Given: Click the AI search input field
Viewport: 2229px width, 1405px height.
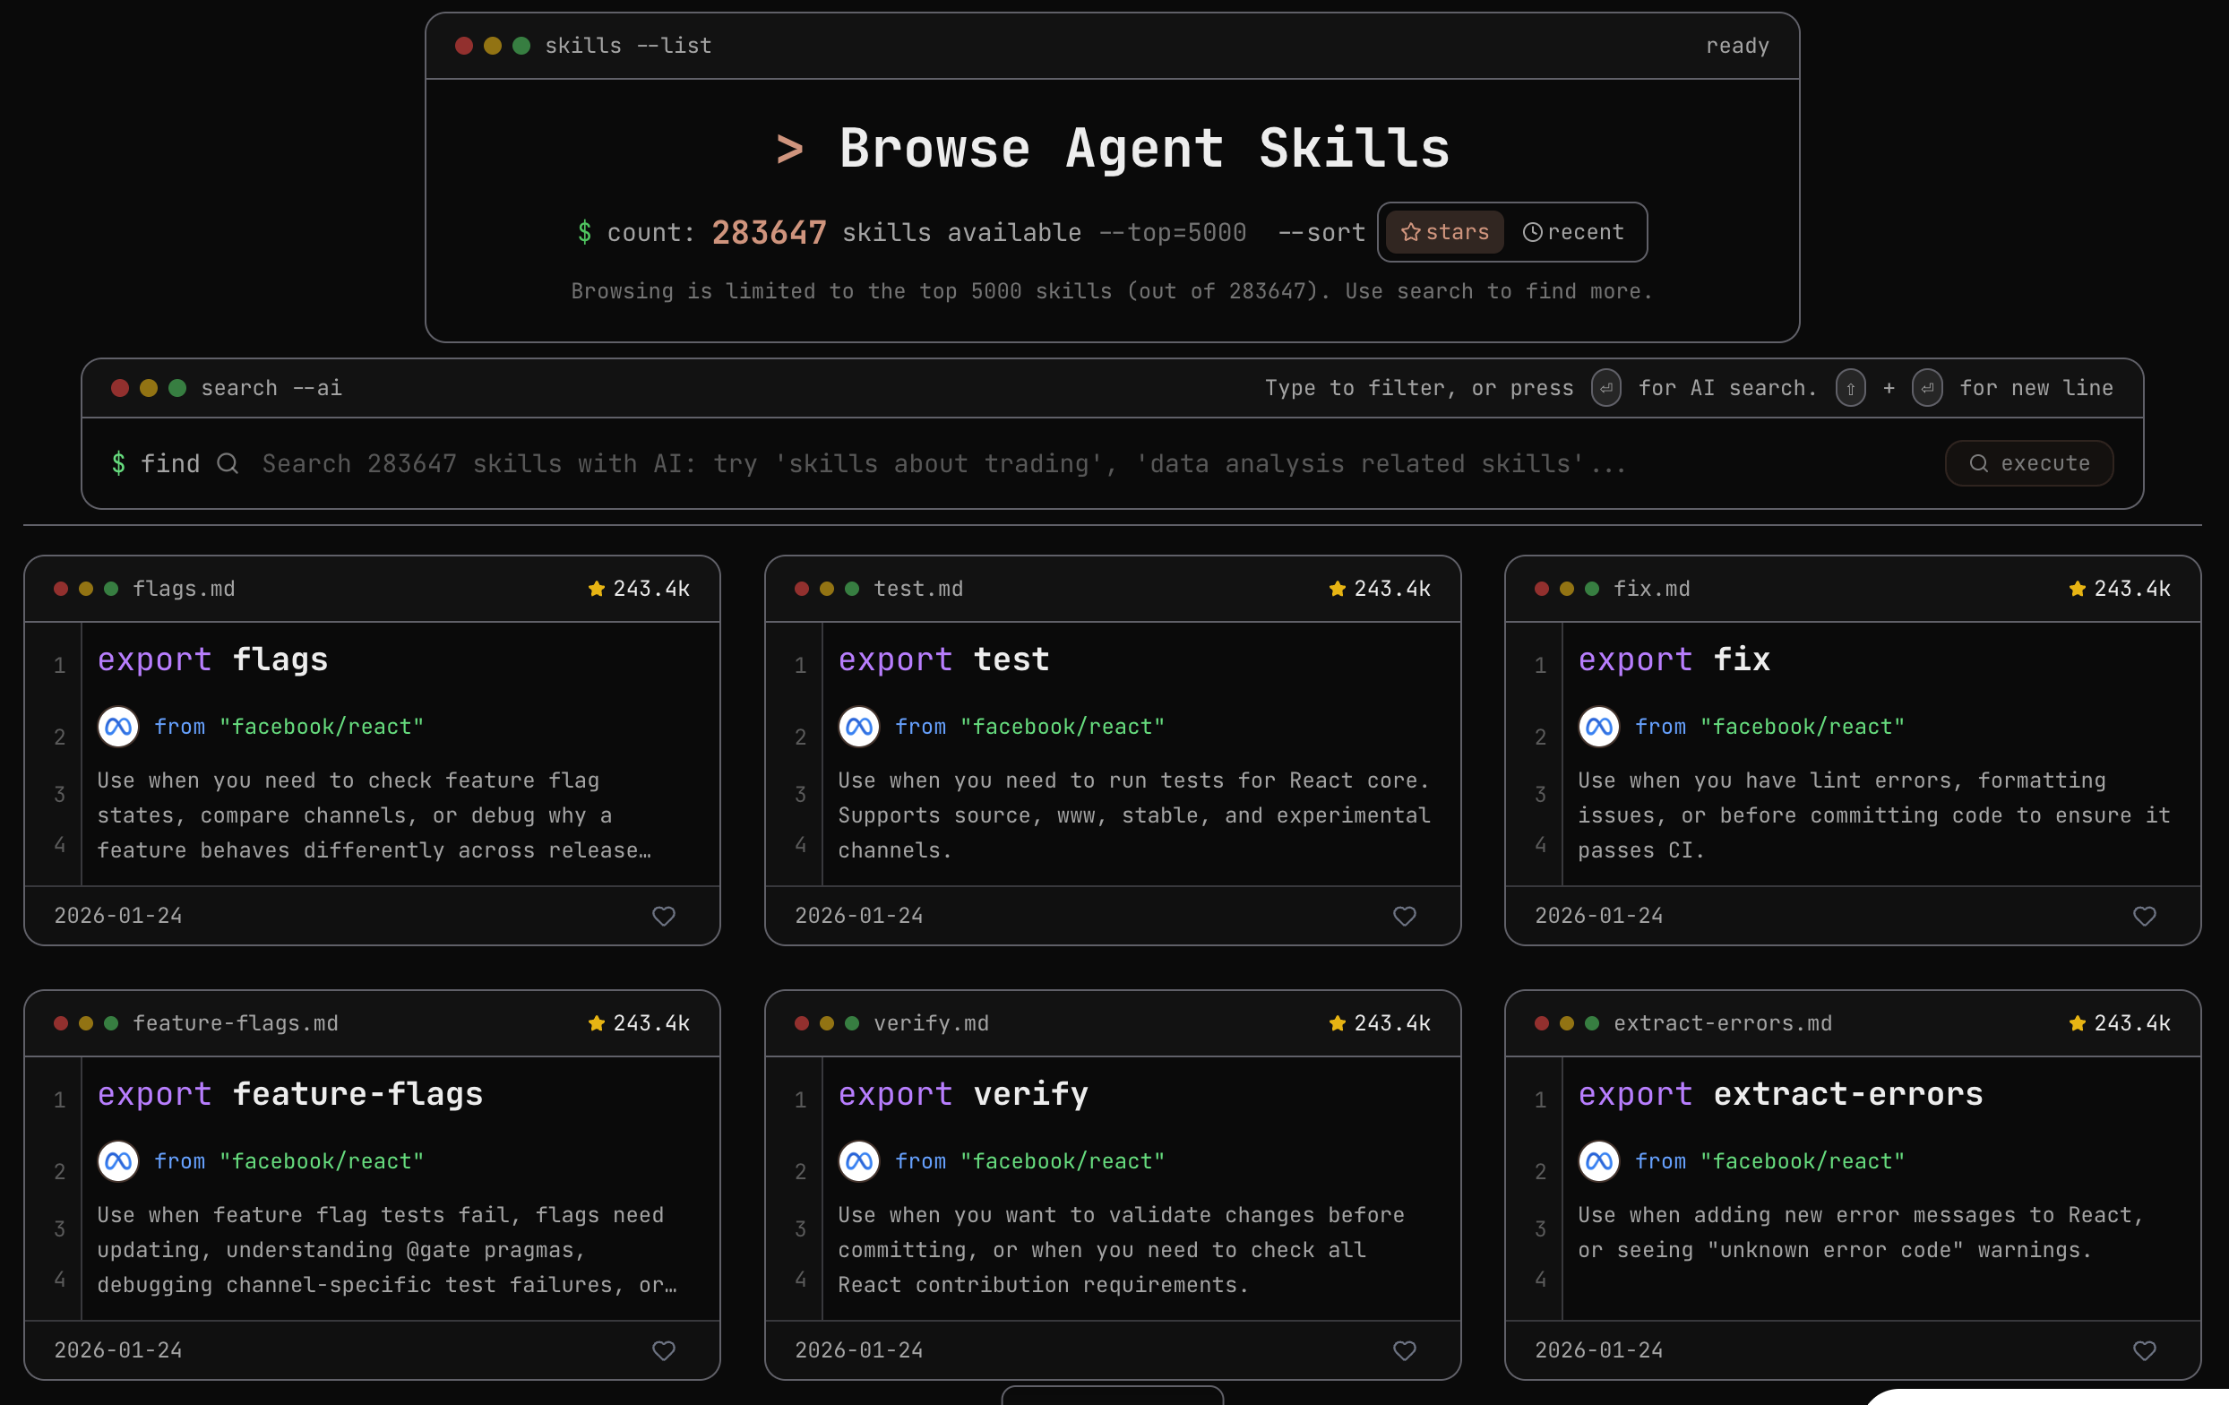Looking at the screenshot, I should (925, 462).
